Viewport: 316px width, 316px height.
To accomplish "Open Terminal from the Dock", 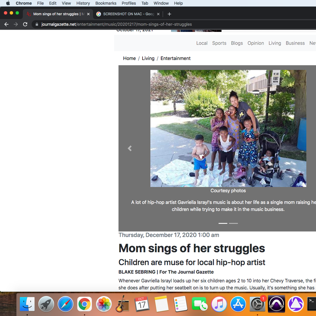I will coord(312,304).
